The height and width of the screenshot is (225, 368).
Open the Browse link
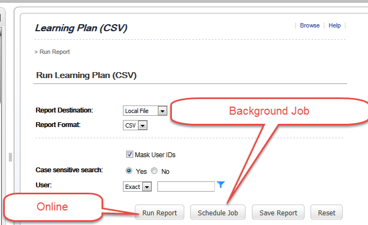(x=310, y=25)
